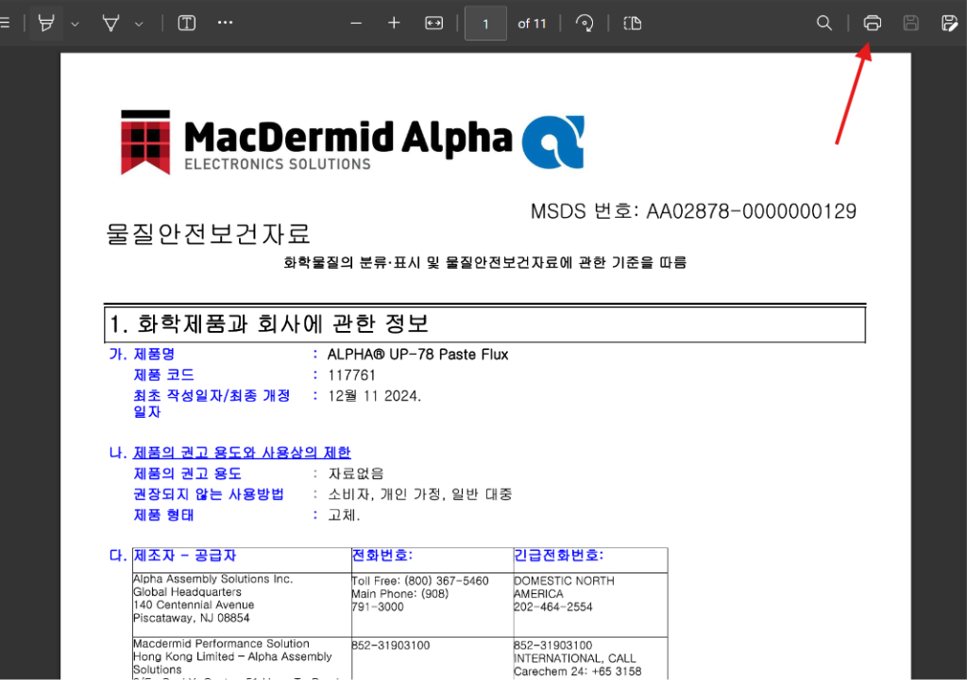Click Main Phone: (908) in the table

click(x=399, y=594)
